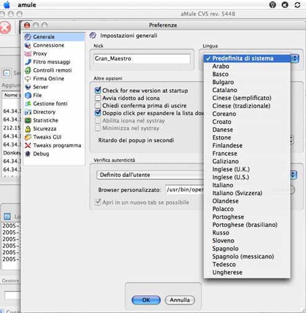Click the play icon in aMule window
The width and height of the screenshot is (306, 313).
tap(7, 73)
